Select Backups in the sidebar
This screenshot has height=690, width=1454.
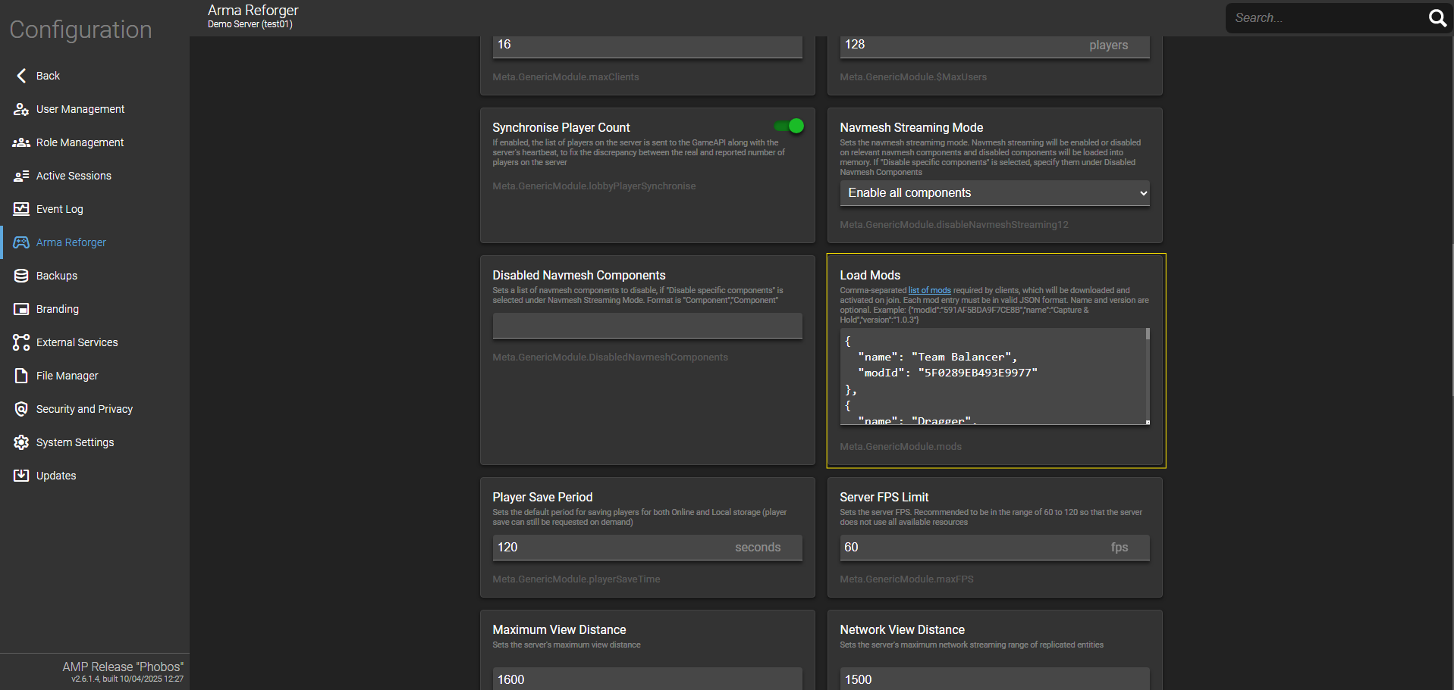tap(95, 276)
